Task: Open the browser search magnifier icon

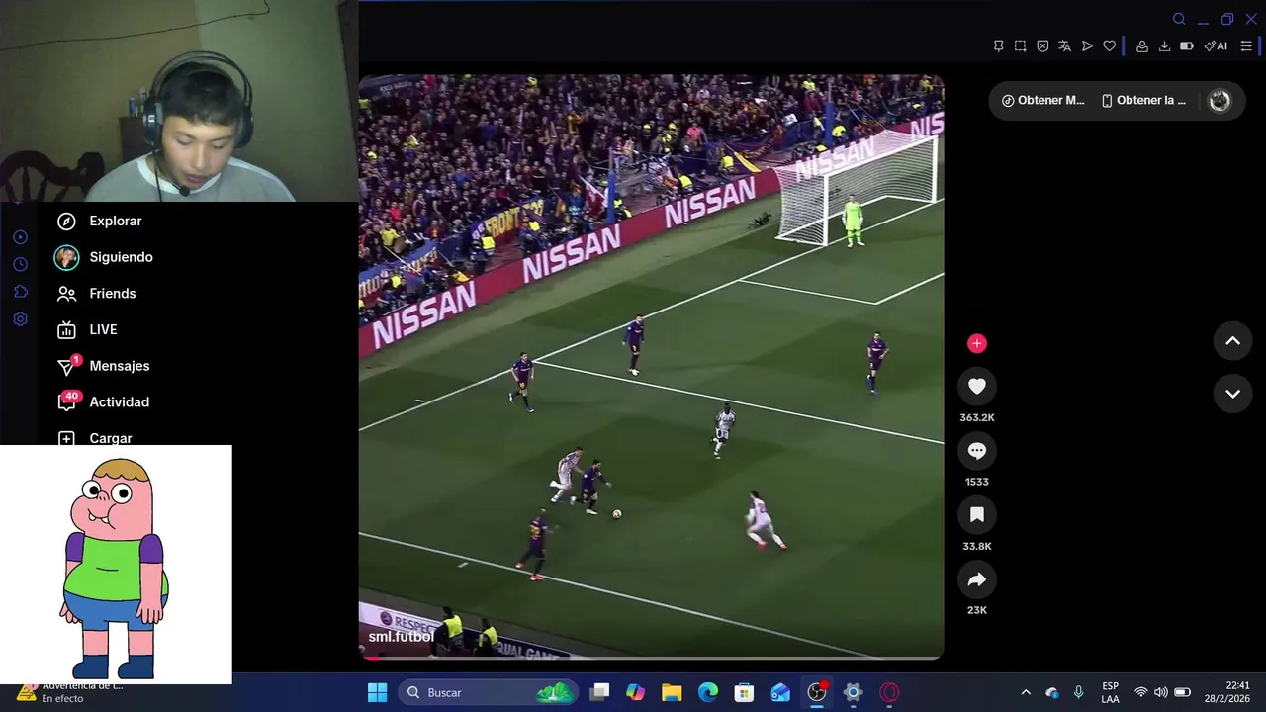Action: 1179,19
